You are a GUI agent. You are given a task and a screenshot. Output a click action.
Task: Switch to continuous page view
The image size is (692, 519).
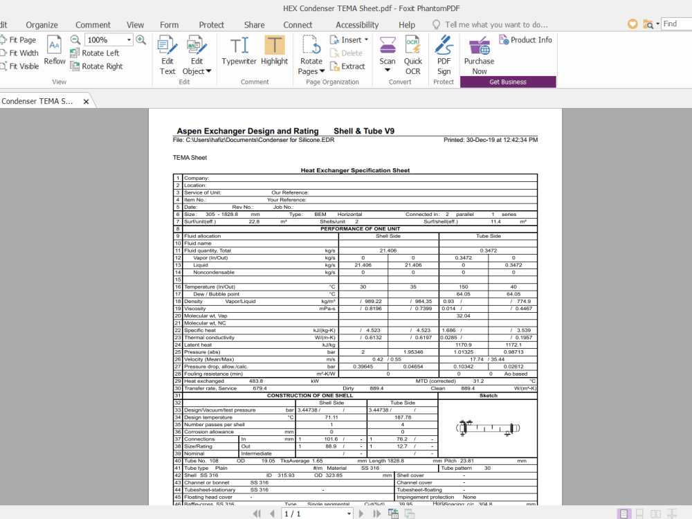[639, 513]
